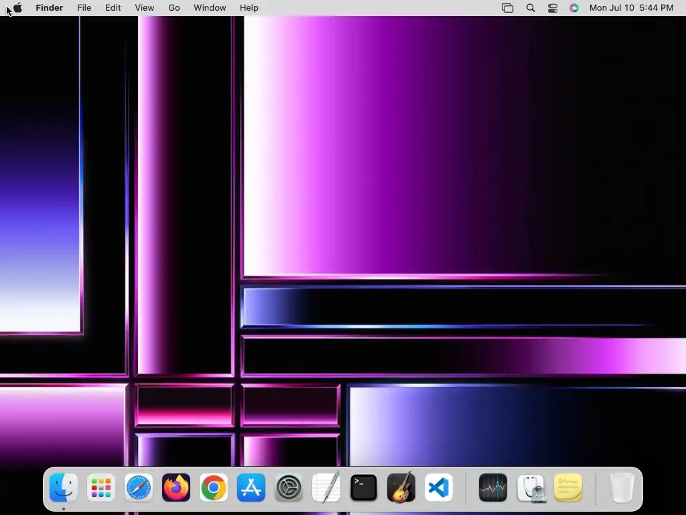The height and width of the screenshot is (515, 686).
Task: Open Finder from the Dock
Action: pyautogui.click(x=64, y=488)
